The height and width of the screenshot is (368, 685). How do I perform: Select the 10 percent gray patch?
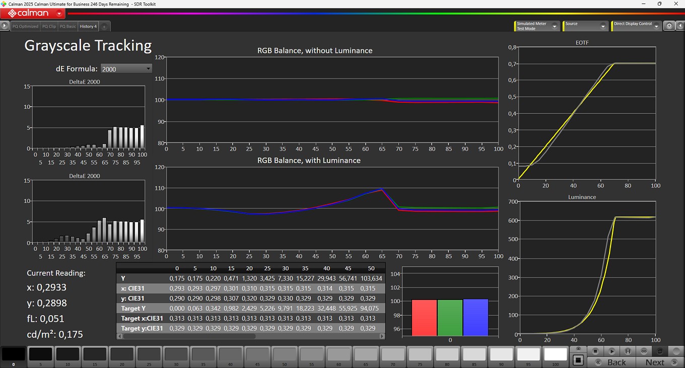(x=68, y=355)
